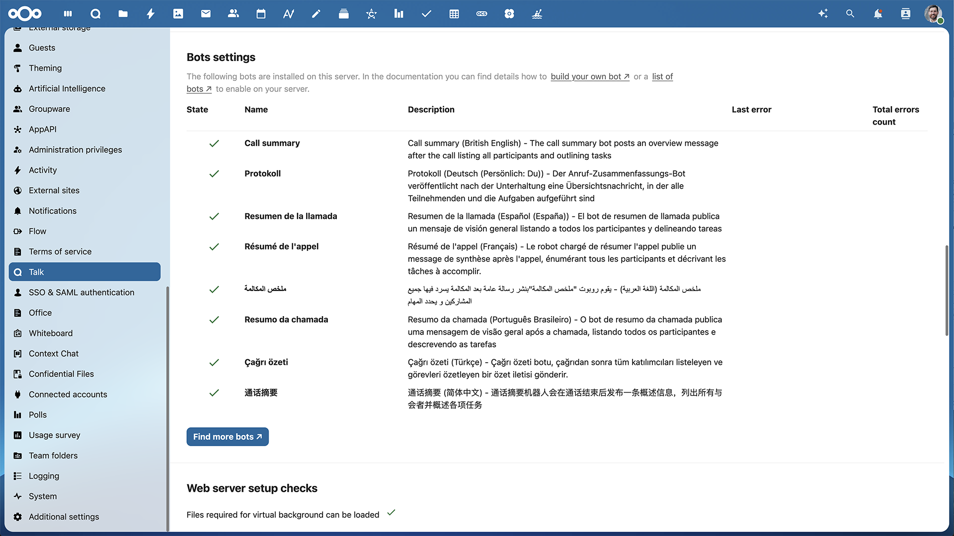Image resolution: width=954 pixels, height=536 pixels.
Task: Click 'Resumen de la llamada' bot name
Action: [x=291, y=216]
